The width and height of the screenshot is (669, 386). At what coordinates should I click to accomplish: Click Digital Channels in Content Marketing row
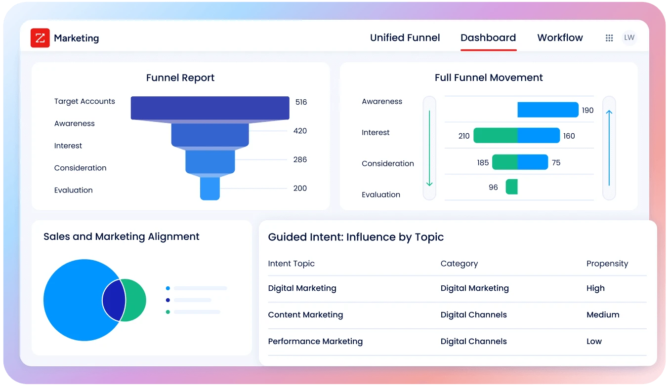pyautogui.click(x=473, y=315)
